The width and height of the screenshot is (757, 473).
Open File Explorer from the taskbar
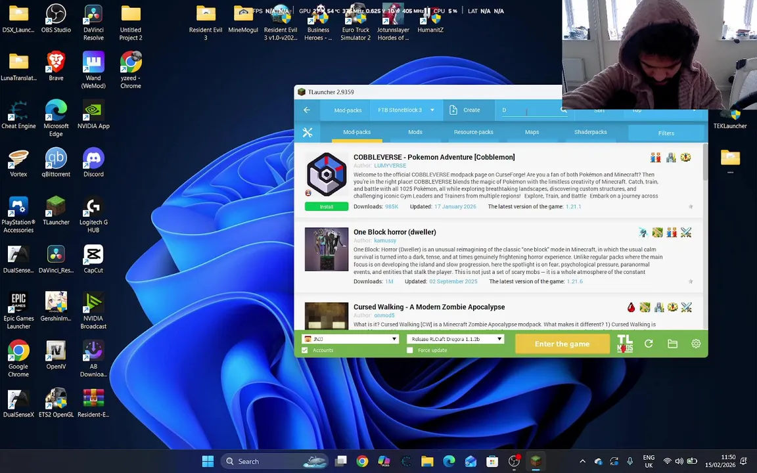[426, 461]
